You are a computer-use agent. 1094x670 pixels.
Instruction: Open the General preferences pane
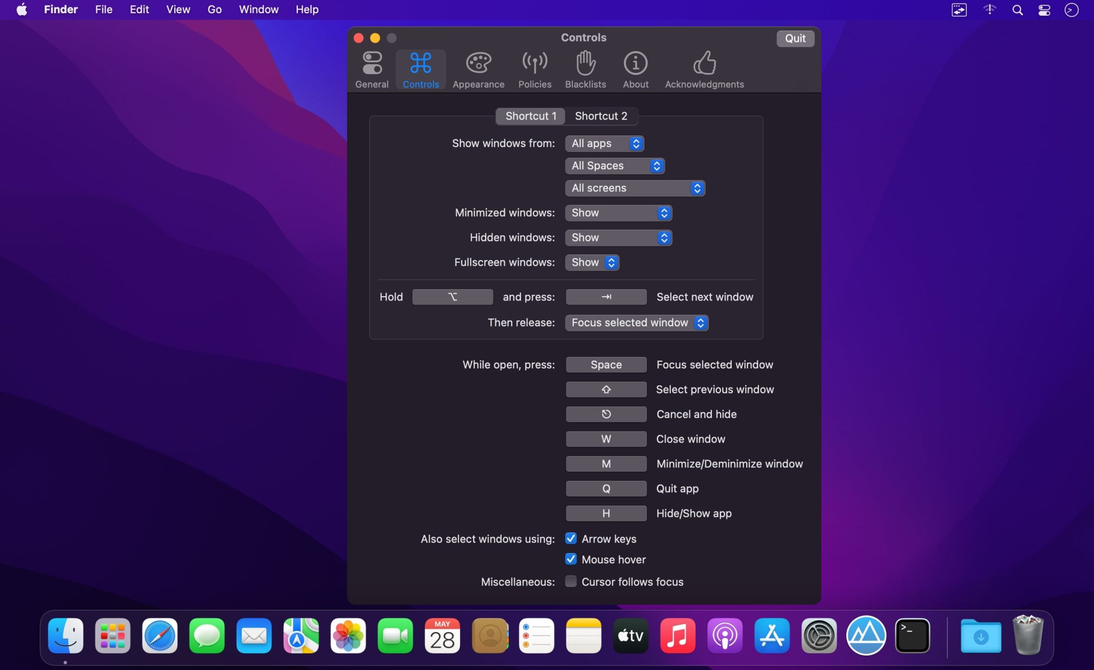pos(372,70)
